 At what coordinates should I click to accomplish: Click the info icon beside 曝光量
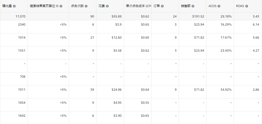pyautogui.click(x=14, y=6)
